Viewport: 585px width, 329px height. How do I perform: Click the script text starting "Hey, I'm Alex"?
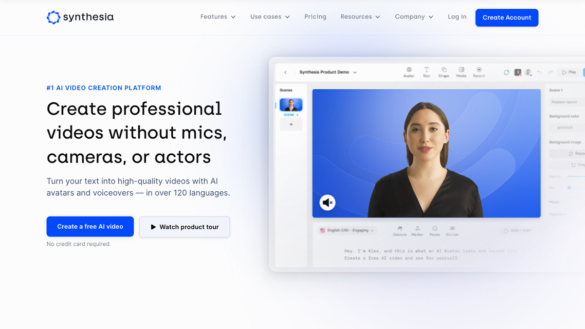tap(431, 254)
